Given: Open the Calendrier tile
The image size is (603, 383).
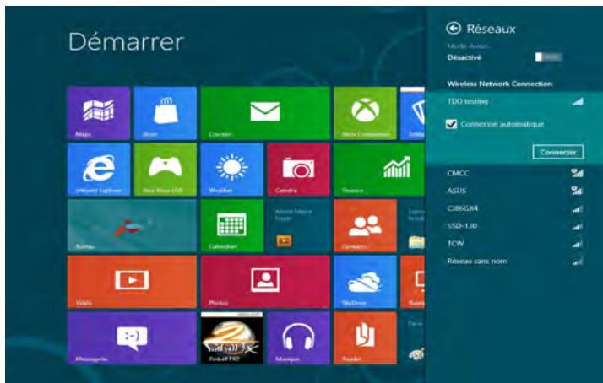Looking at the screenshot, I should (231, 224).
